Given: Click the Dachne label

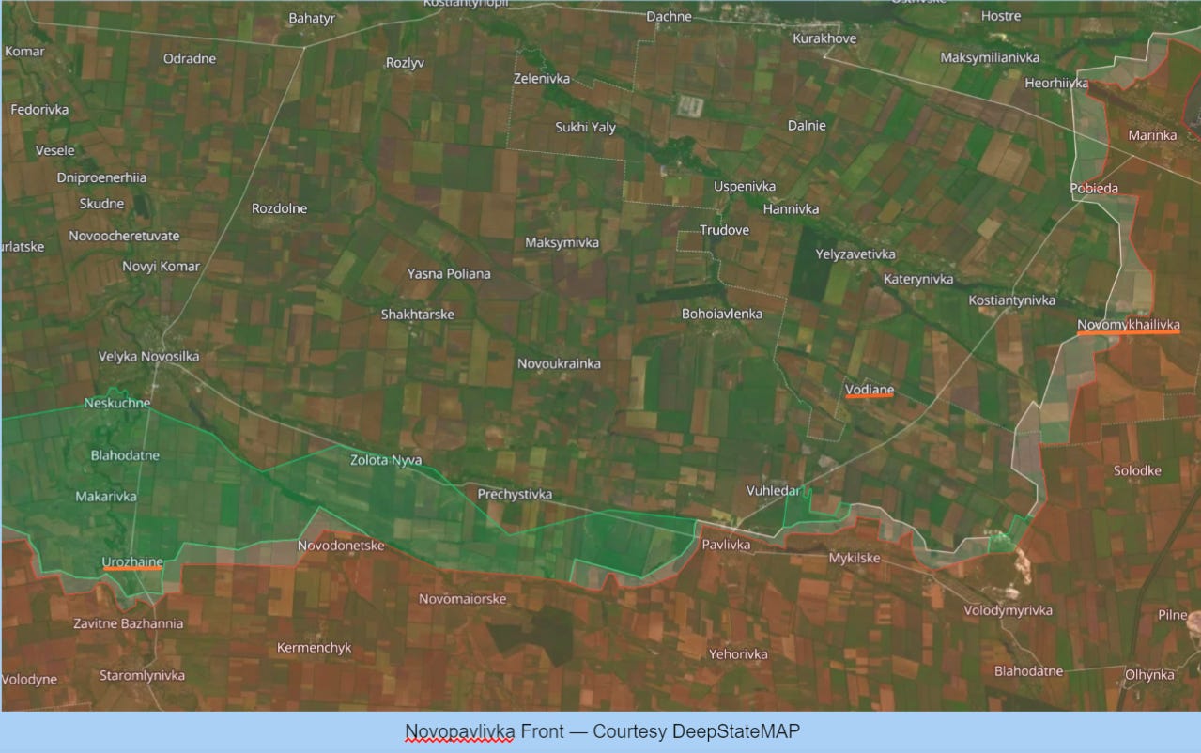Looking at the screenshot, I should [669, 17].
